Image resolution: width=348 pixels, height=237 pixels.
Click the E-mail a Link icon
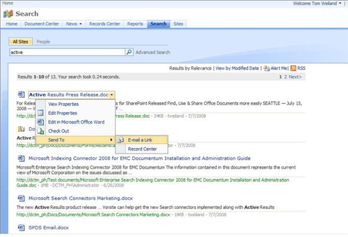click(120, 140)
